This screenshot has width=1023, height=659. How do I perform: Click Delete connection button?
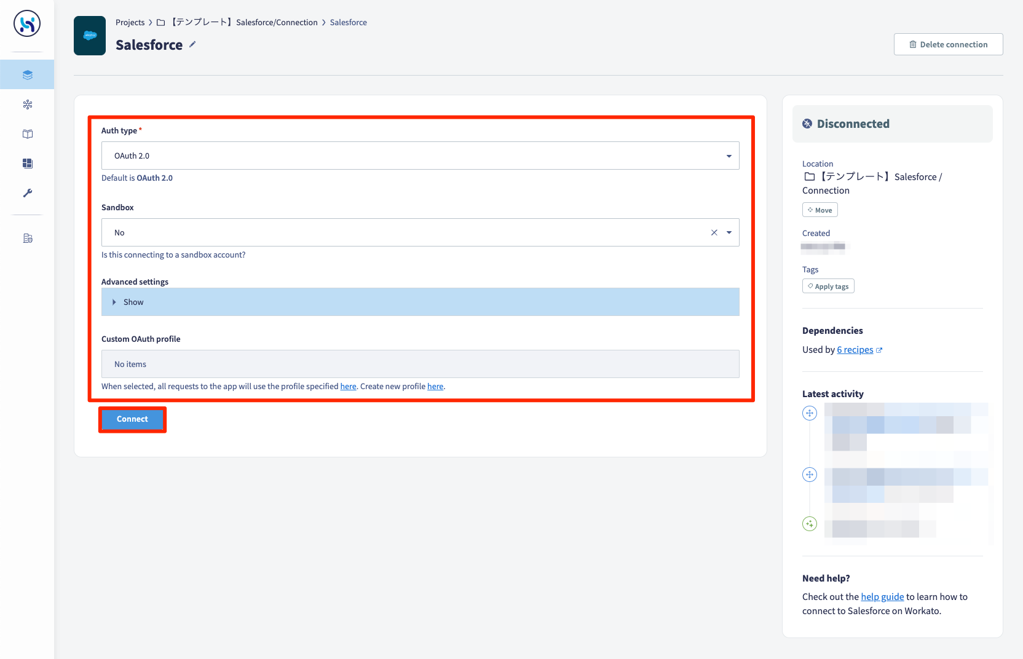pyautogui.click(x=949, y=44)
